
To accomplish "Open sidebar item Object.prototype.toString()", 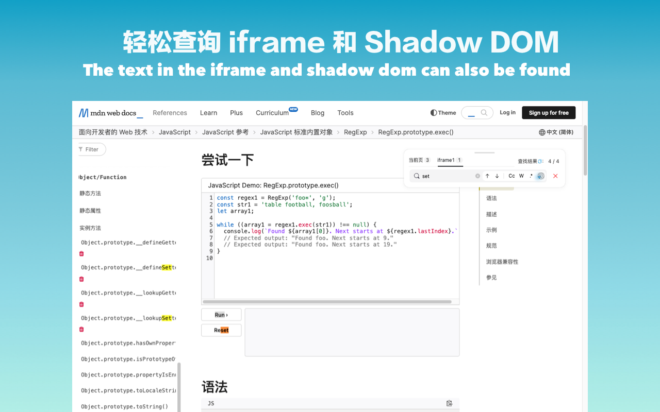I will pos(125,407).
